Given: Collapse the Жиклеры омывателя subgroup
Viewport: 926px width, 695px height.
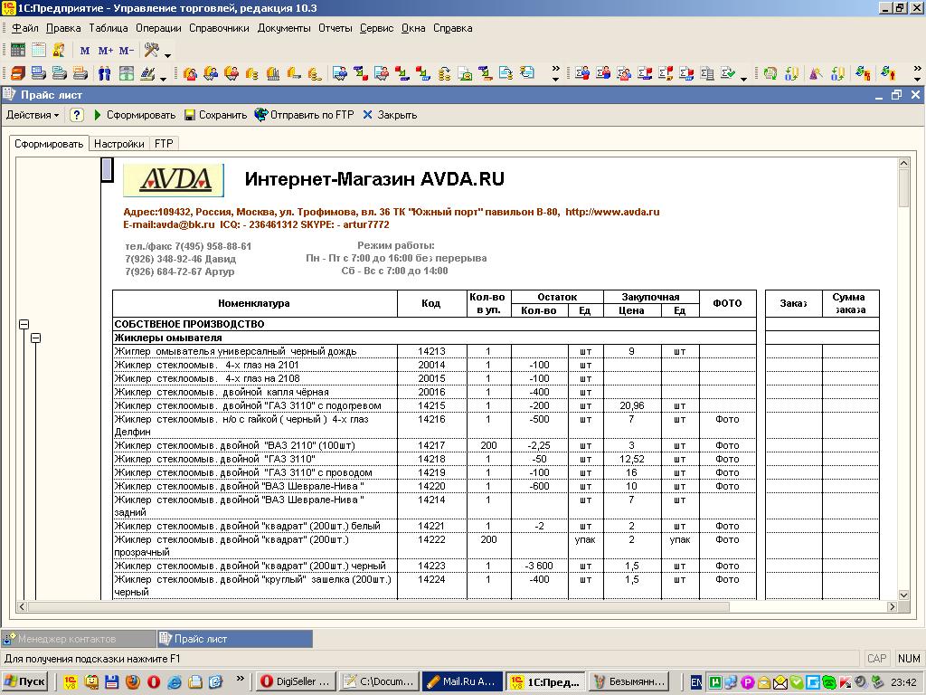Looking at the screenshot, I should click(x=35, y=338).
